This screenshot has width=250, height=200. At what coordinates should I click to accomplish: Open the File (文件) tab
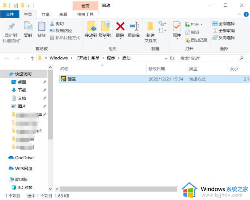tap(10, 14)
